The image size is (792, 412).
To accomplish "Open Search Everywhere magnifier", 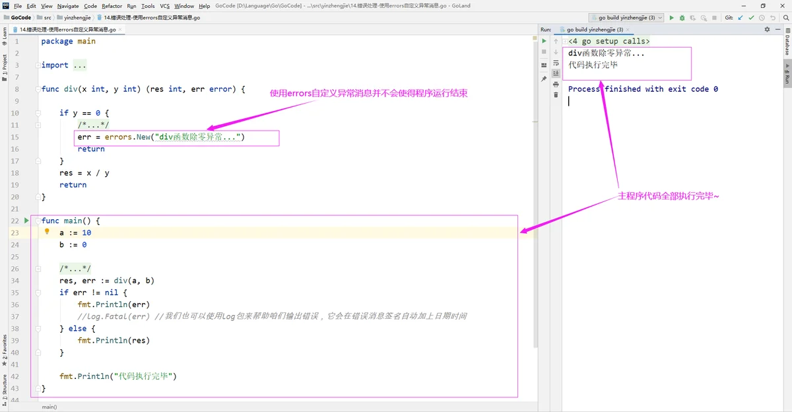I will pos(785,18).
